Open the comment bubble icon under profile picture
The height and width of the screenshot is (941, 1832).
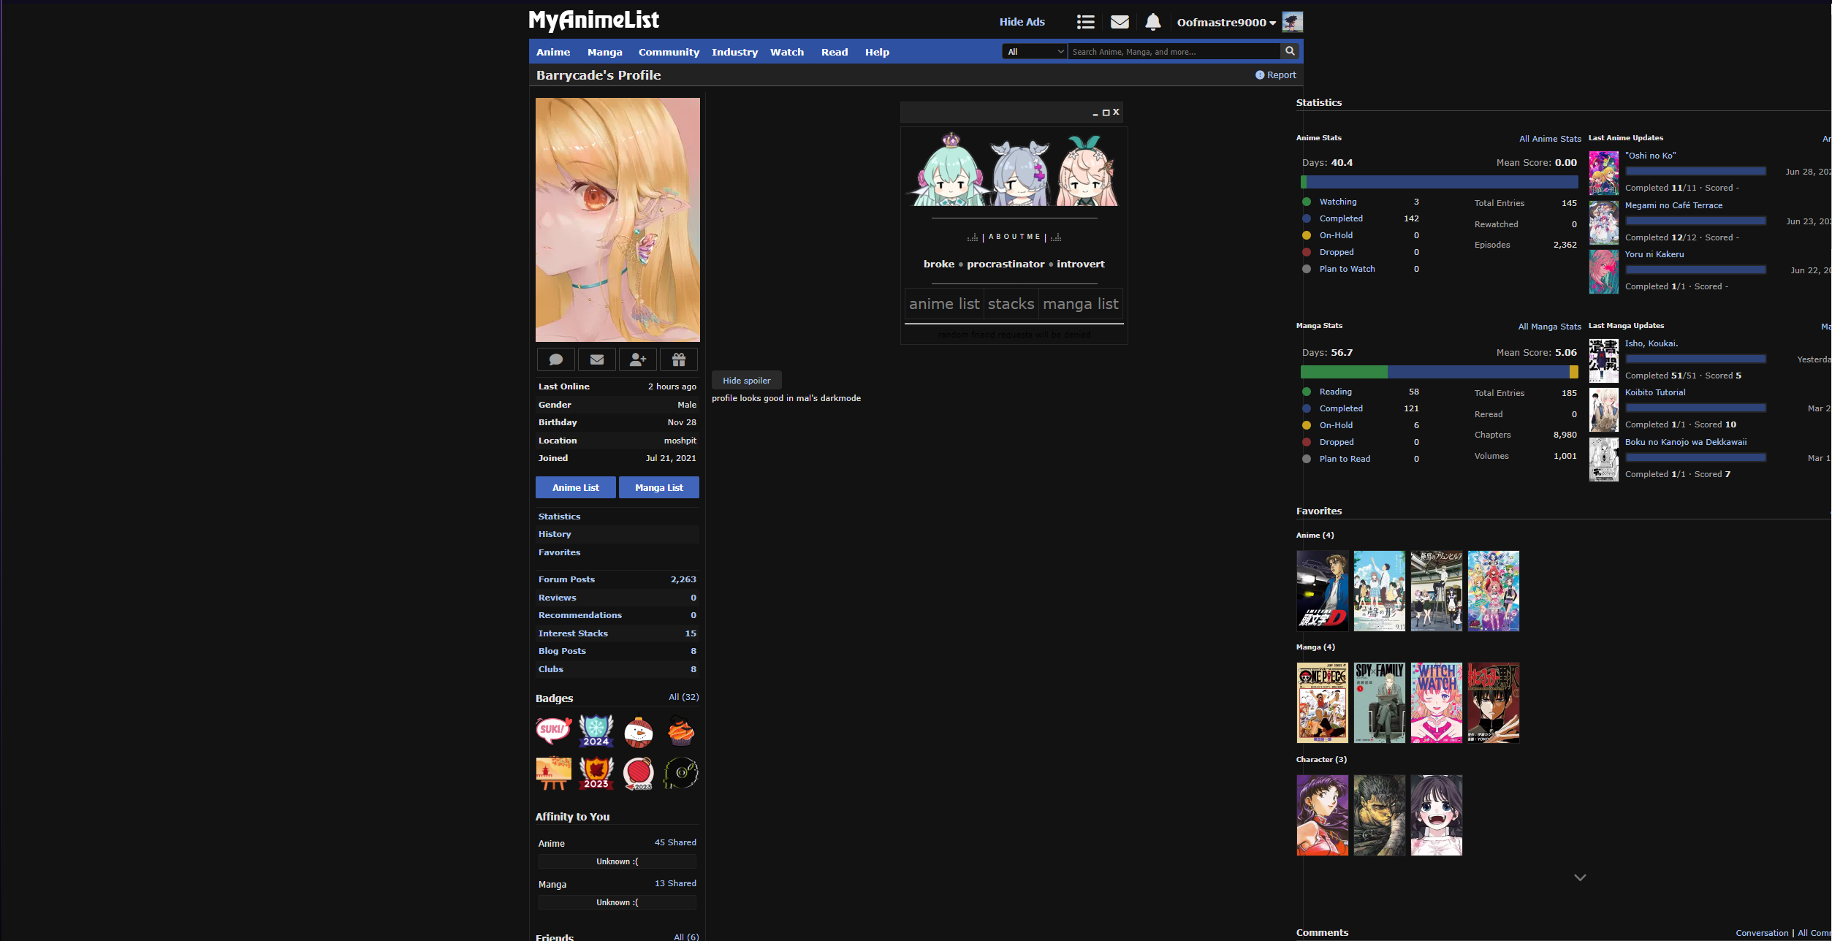click(555, 359)
